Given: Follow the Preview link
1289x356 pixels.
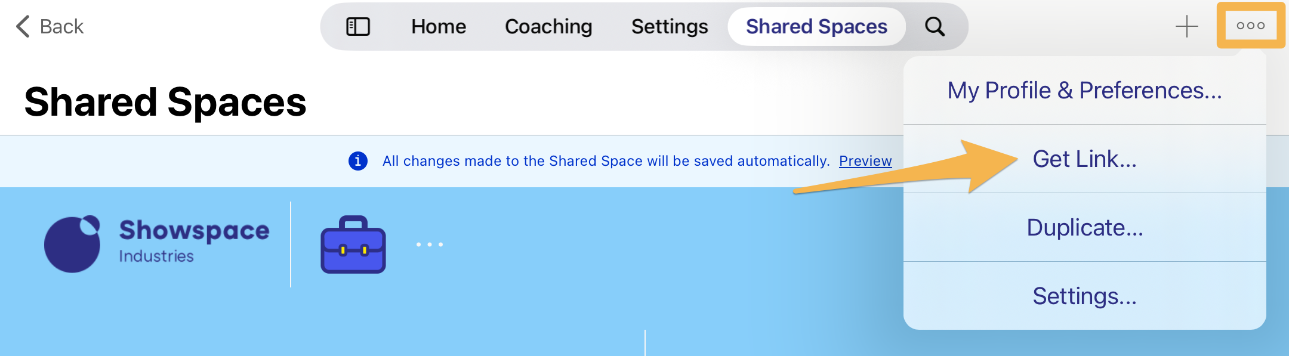Looking at the screenshot, I should [x=865, y=161].
